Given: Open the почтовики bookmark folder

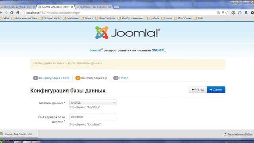Looking at the screenshot, I should click(71, 18).
